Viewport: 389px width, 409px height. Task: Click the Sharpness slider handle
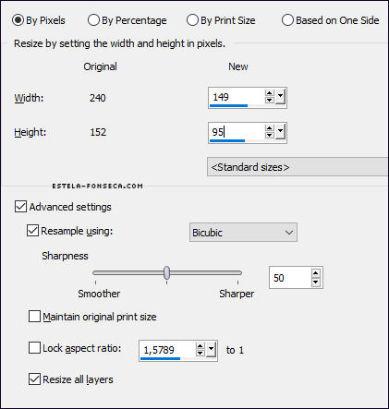click(x=166, y=272)
